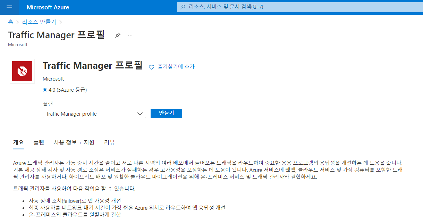
Task: Click the line 트래픽 관리자를 사용하여 다음 작업을
Action: tap(74, 189)
